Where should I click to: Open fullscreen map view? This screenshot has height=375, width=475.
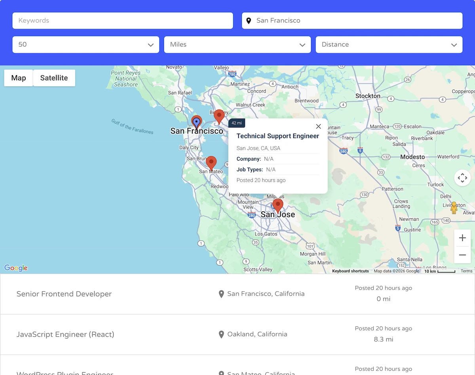coord(462,178)
